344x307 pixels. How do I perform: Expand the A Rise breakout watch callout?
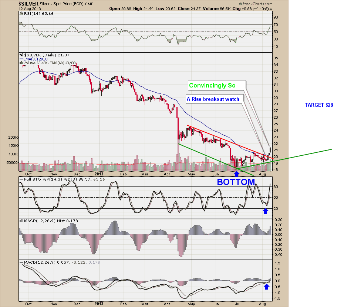click(x=214, y=99)
